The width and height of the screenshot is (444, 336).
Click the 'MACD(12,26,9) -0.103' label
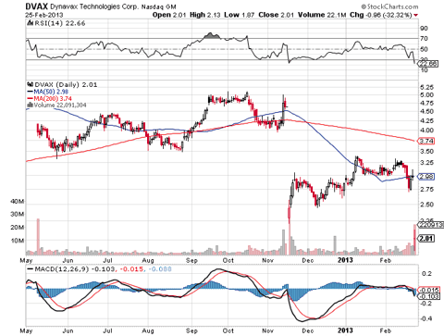pyautogui.click(x=75, y=269)
